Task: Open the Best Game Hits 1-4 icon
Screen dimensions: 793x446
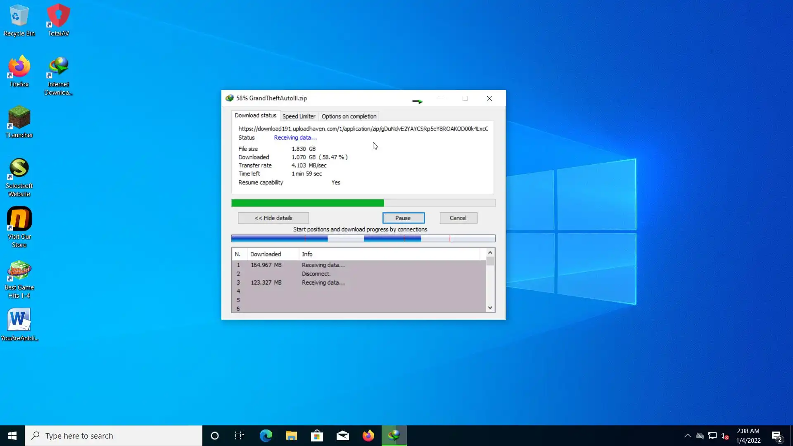Action: 19,279
